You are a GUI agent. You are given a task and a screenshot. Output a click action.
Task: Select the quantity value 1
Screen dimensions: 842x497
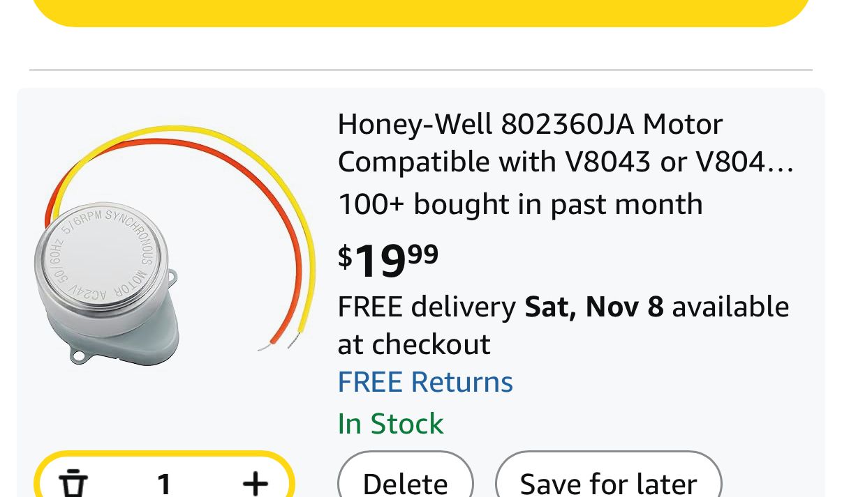coord(164,483)
